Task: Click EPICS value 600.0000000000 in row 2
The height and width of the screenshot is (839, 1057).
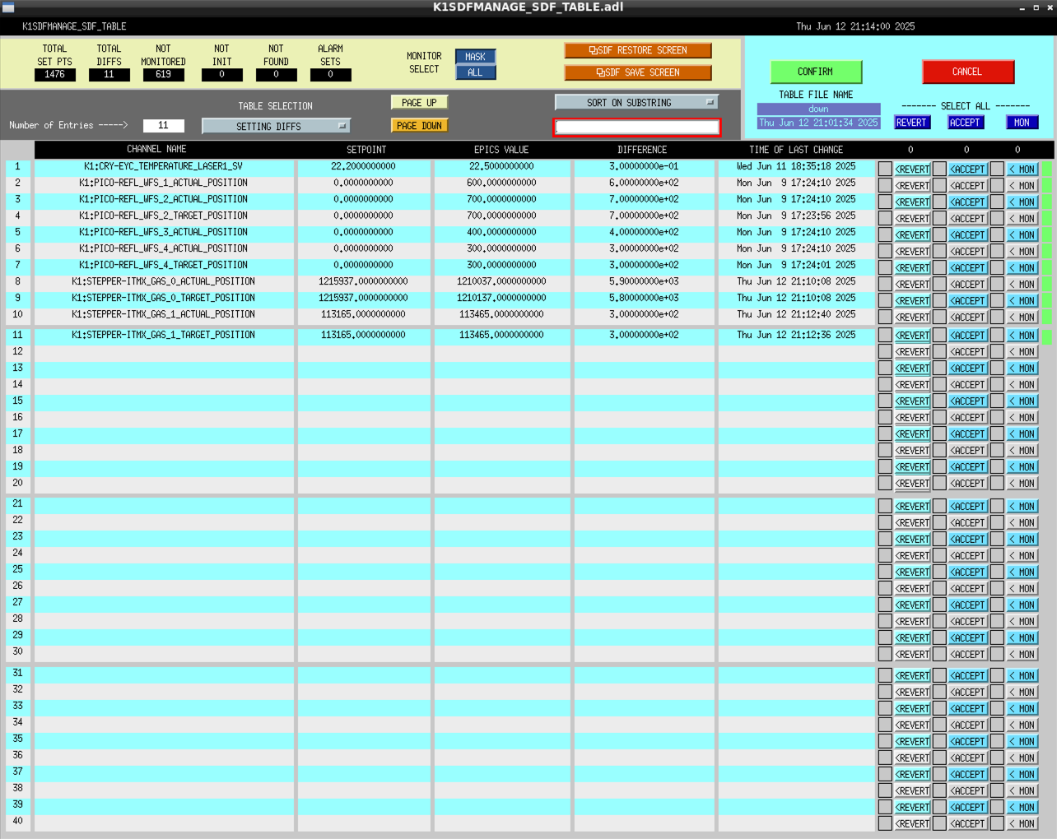Action: pyautogui.click(x=501, y=183)
